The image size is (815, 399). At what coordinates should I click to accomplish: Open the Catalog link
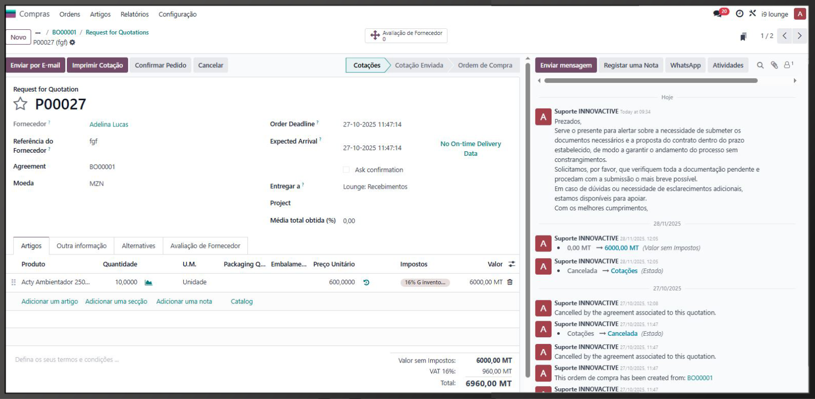pos(242,301)
